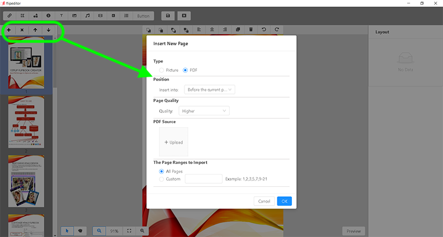This screenshot has height=237, width=443.
Task: Click the fit-to-screen icon
Action: tap(129, 231)
